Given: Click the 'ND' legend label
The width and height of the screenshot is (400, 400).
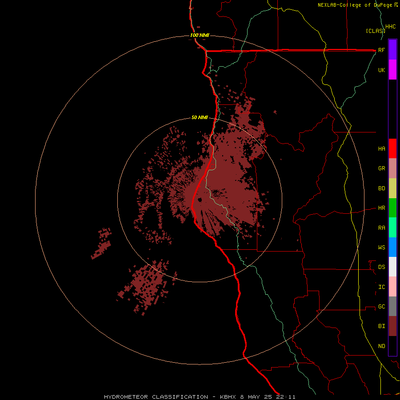Looking at the screenshot, I should (381, 346).
